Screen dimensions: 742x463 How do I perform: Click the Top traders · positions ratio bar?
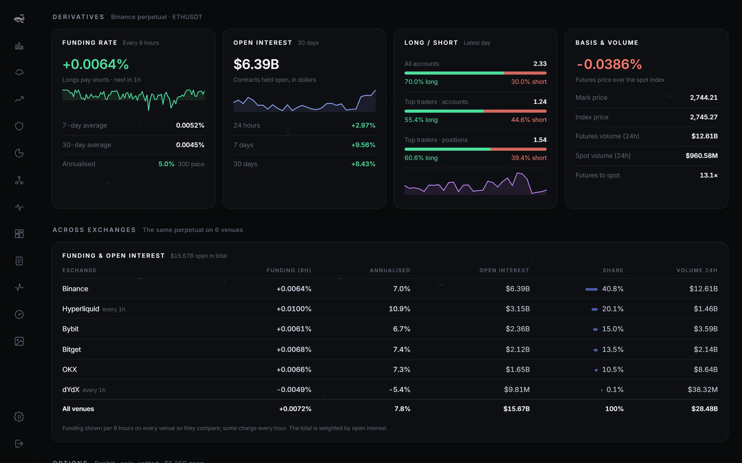pos(475,149)
